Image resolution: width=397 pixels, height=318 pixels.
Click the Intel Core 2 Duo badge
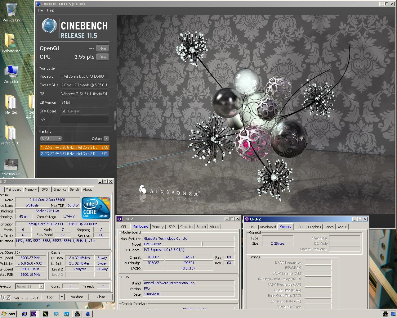coord(96,208)
